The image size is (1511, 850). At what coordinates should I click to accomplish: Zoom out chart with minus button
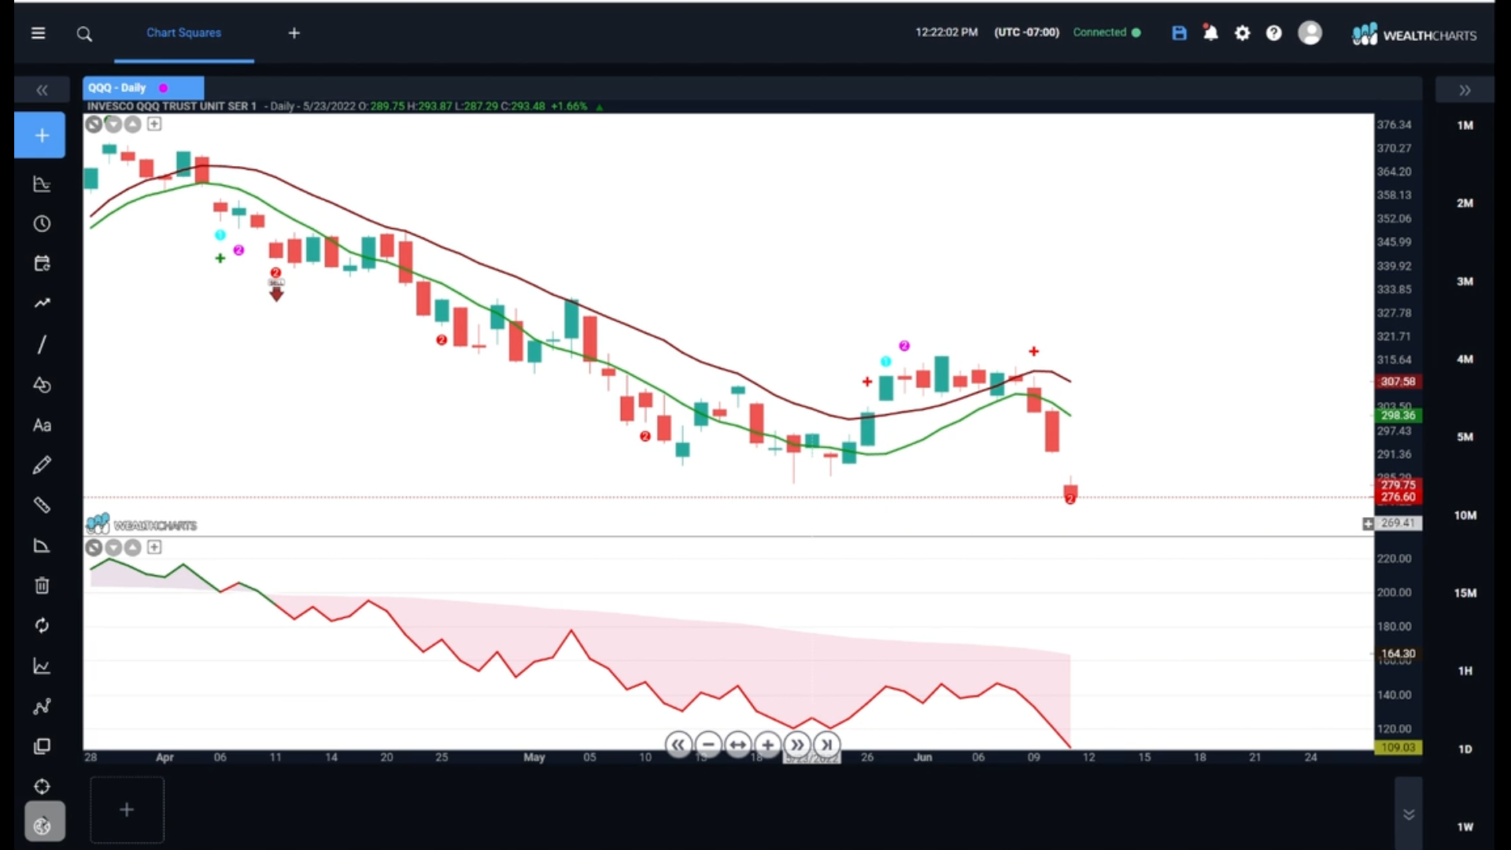point(708,745)
